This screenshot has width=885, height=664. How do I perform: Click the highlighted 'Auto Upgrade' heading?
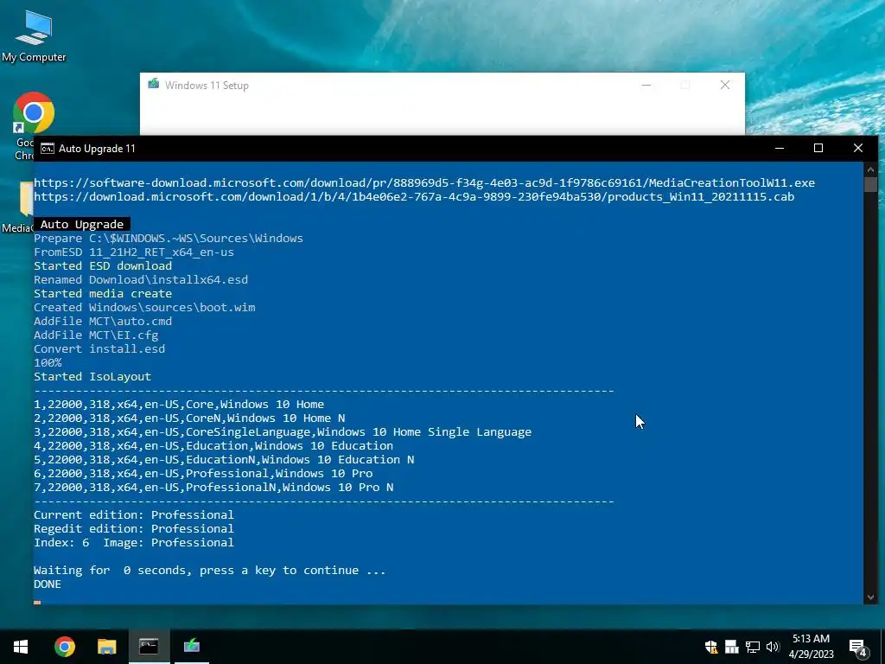point(82,224)
